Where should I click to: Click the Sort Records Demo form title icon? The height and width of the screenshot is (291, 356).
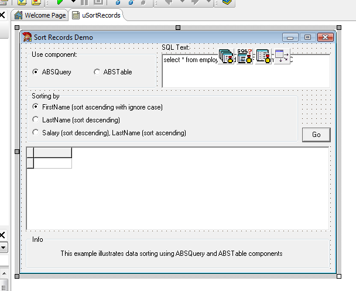(27, 37)
